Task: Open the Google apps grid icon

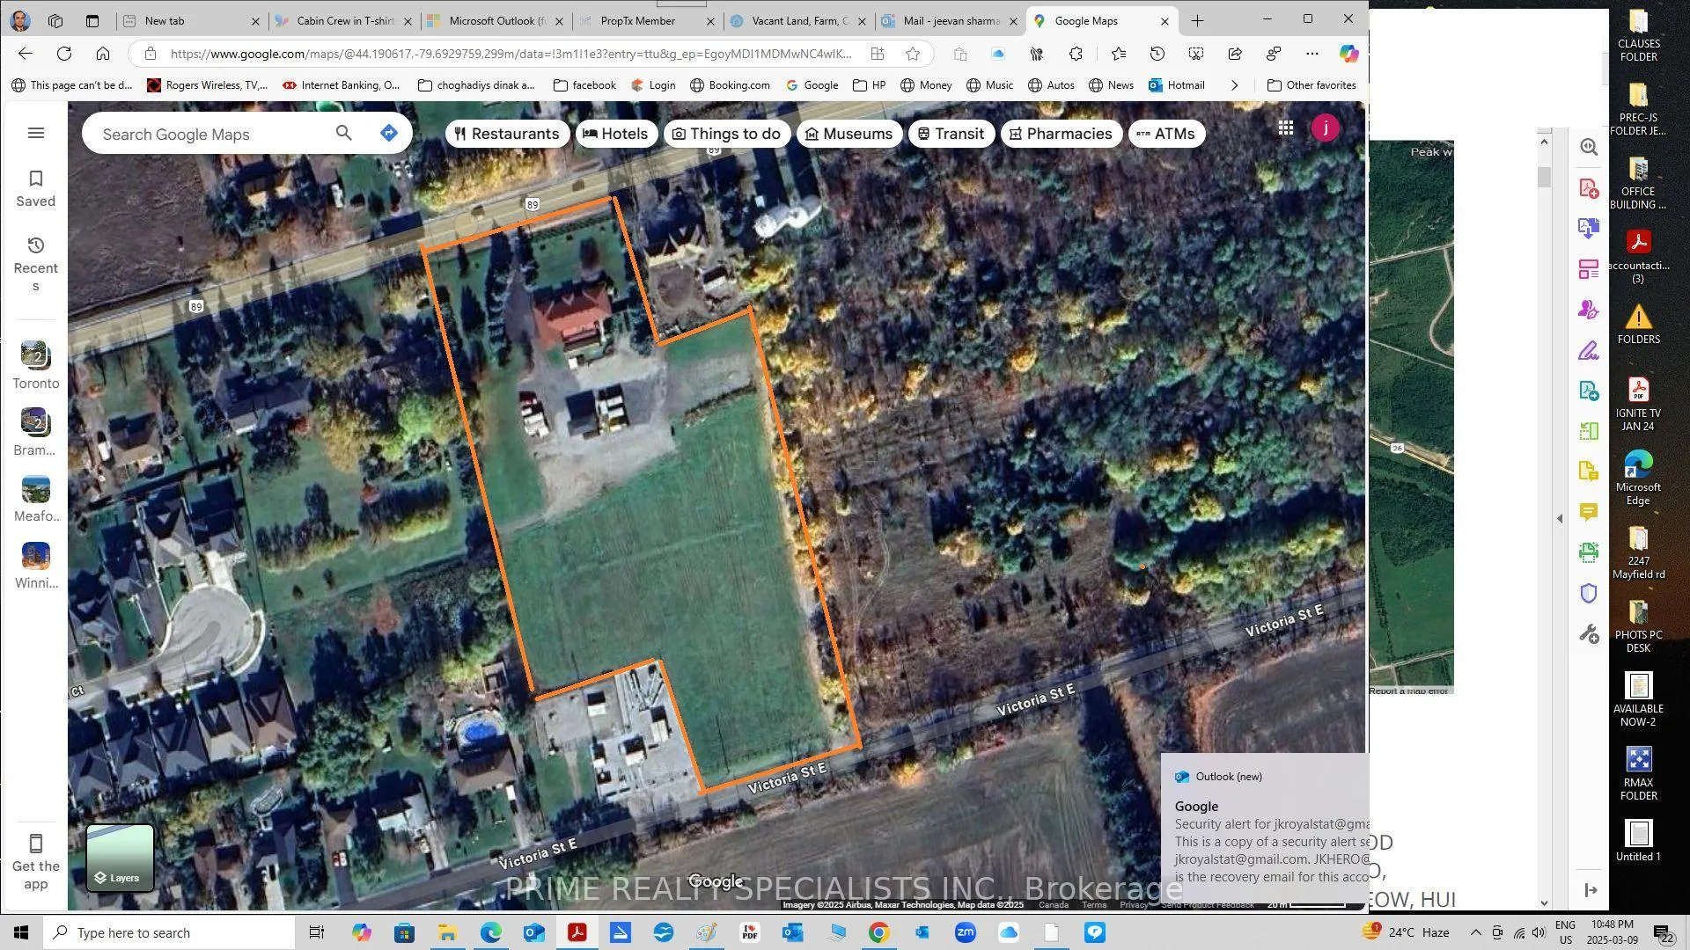Action: point(1285,128)
